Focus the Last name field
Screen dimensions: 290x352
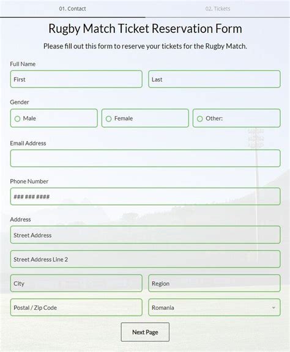tap(214, 79)
